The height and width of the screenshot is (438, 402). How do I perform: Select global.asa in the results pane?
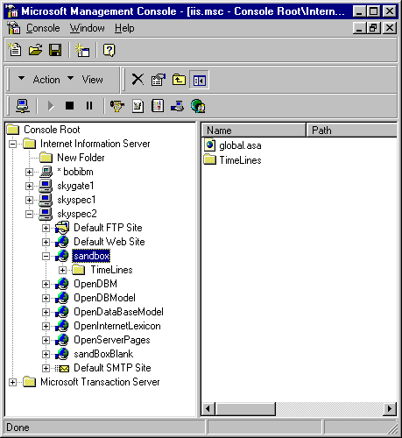point(240,145)
